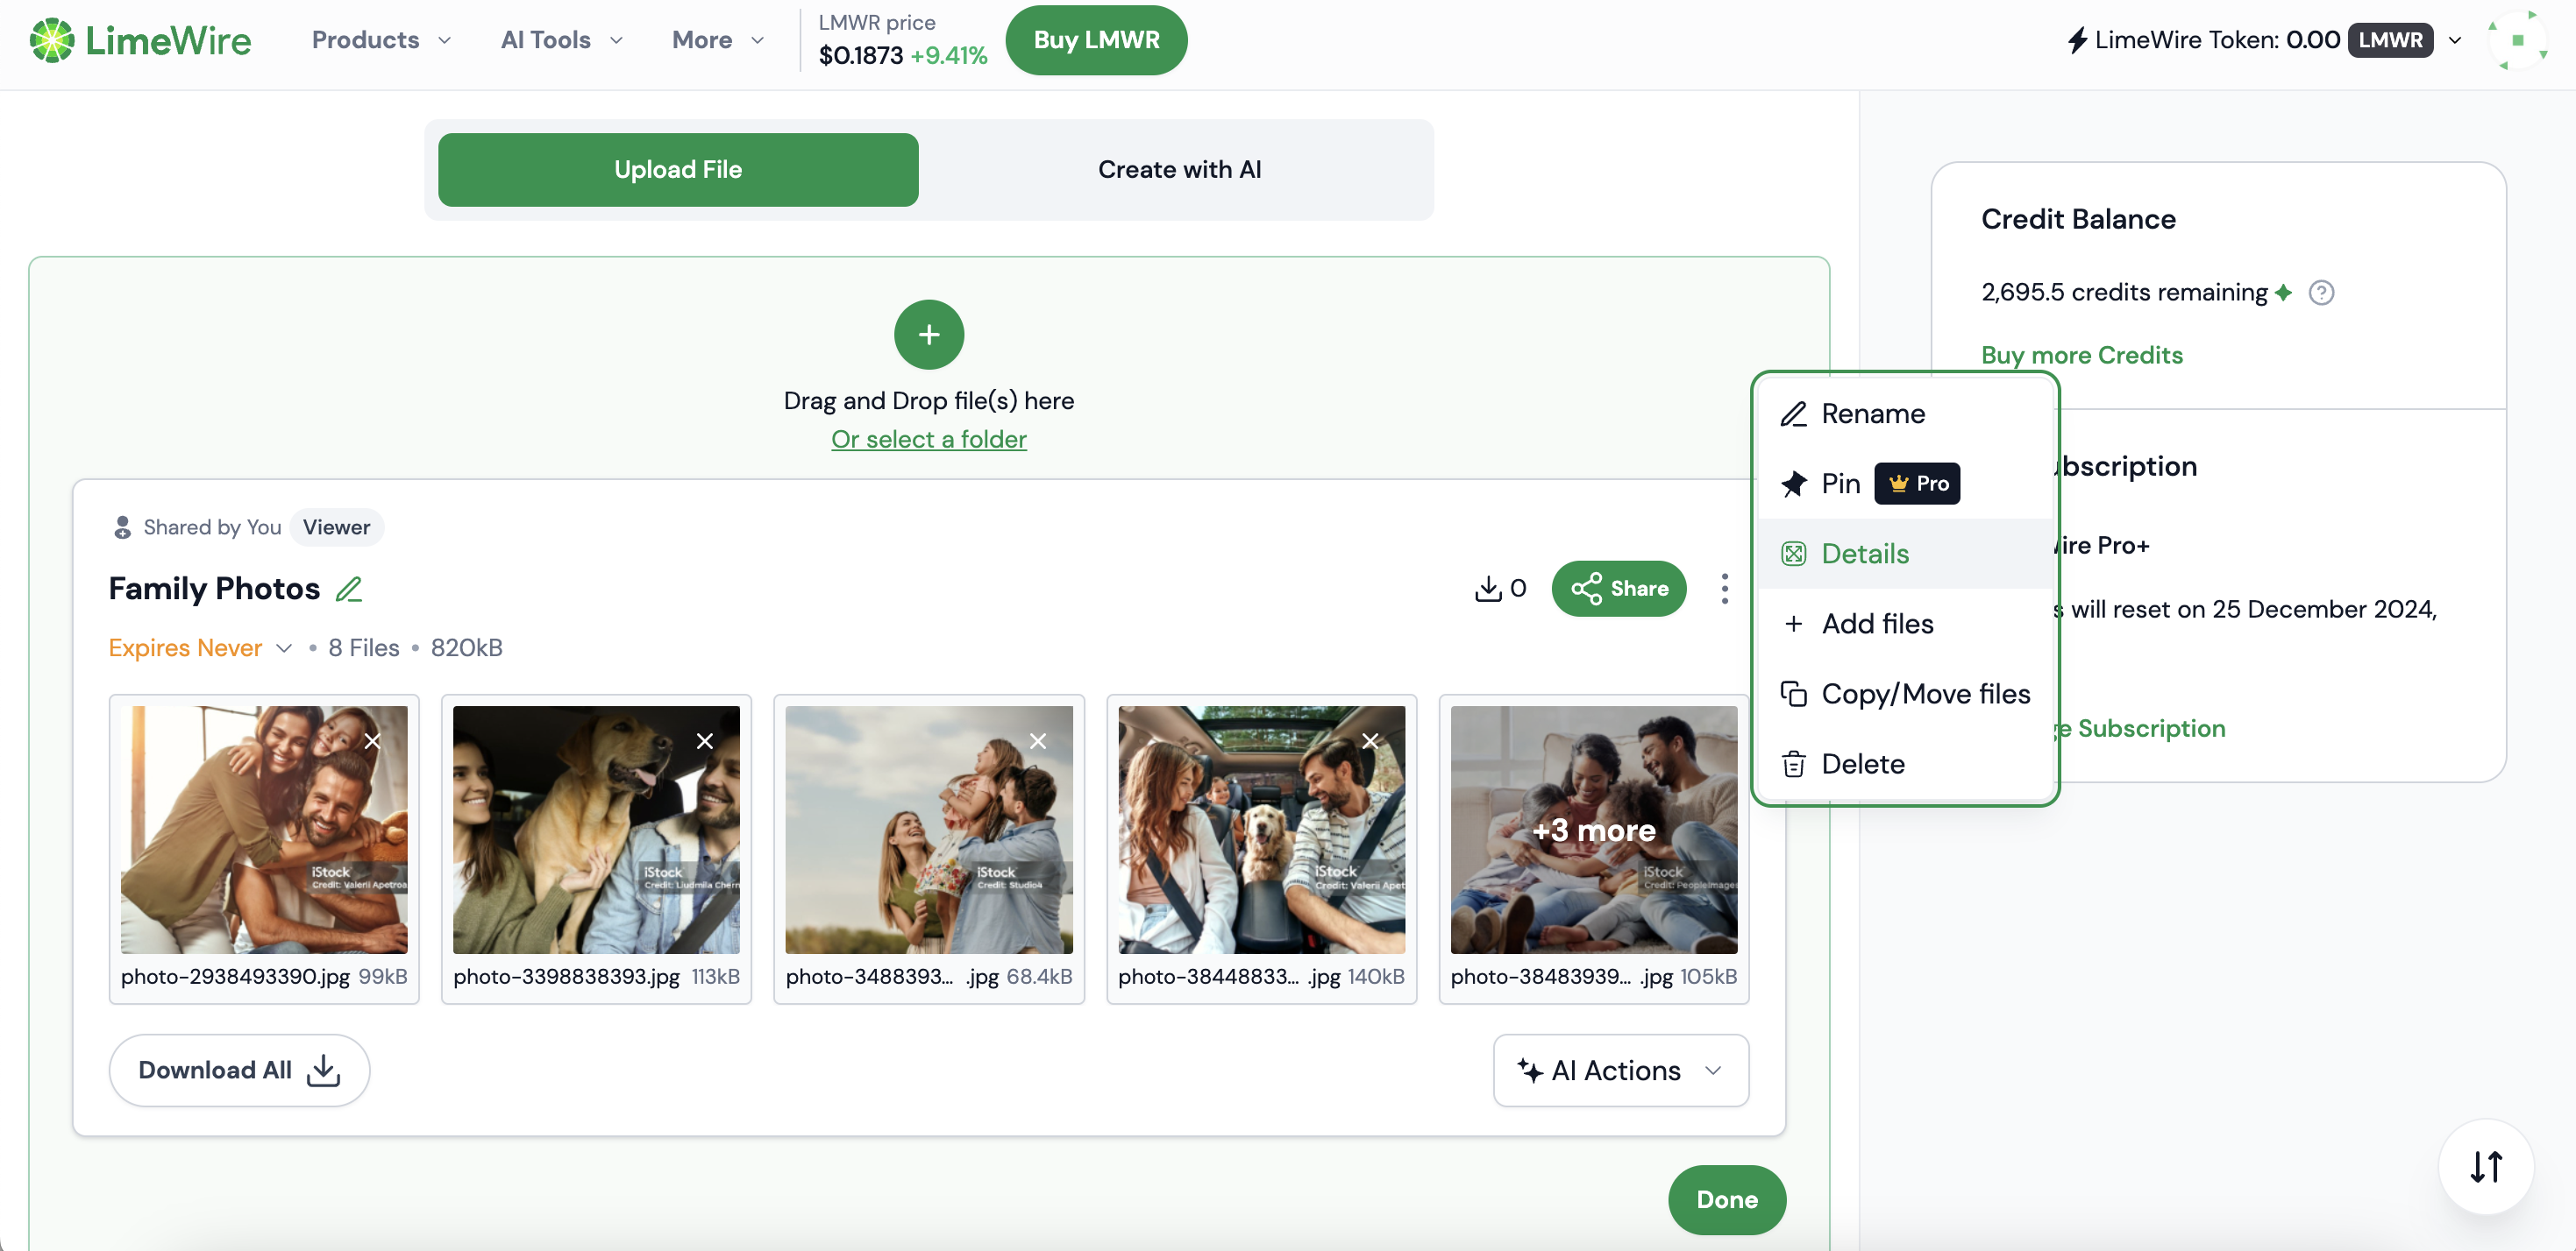Click the Done button
The image size is (2576, 1251).
[1726, 1199]
